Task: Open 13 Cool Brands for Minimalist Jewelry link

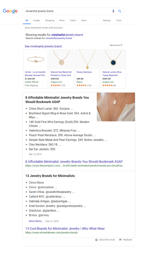Action: (x=65, y=229)
